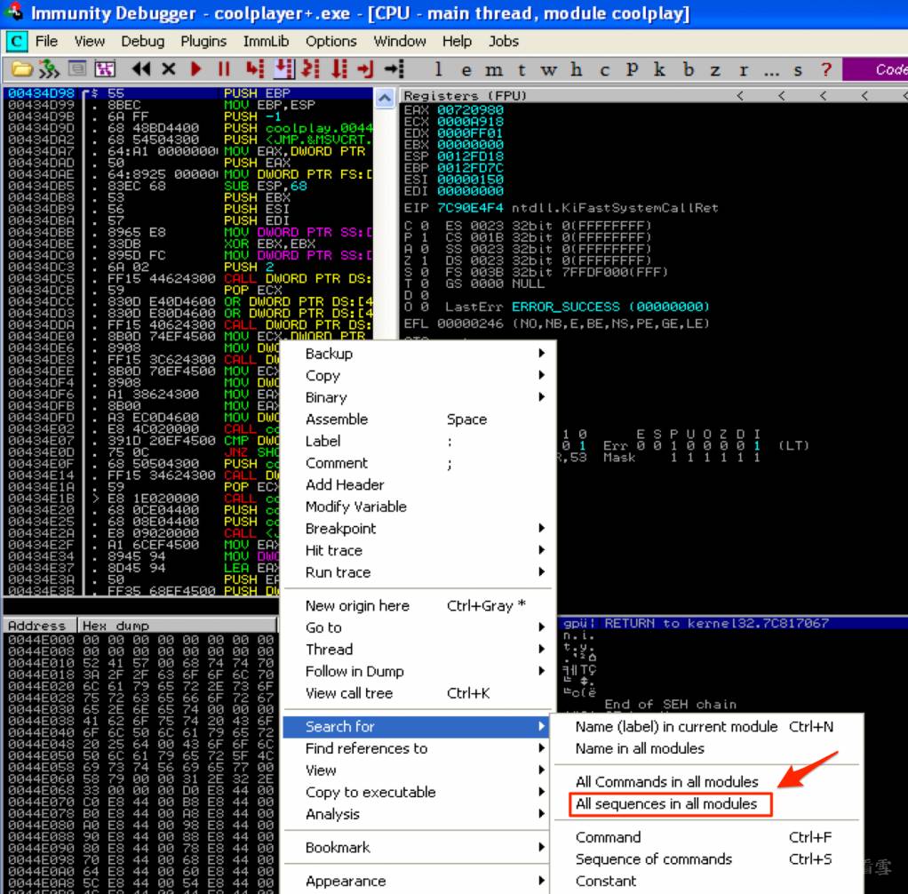Expand the Backup submenu
Viewport: 908px width, 894px height.
pos(418,354)
